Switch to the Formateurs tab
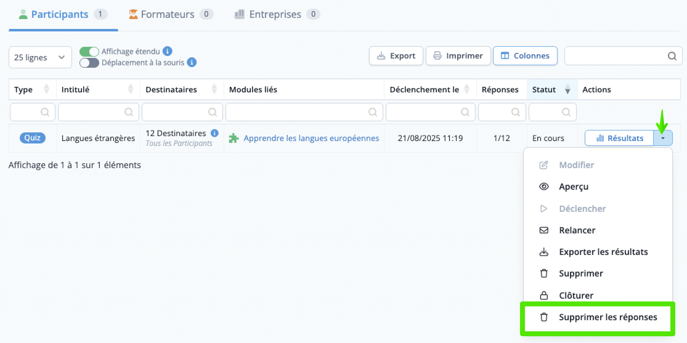Viewport: 687px width, 343px height. pyautogui.click(x=167, y=14)
